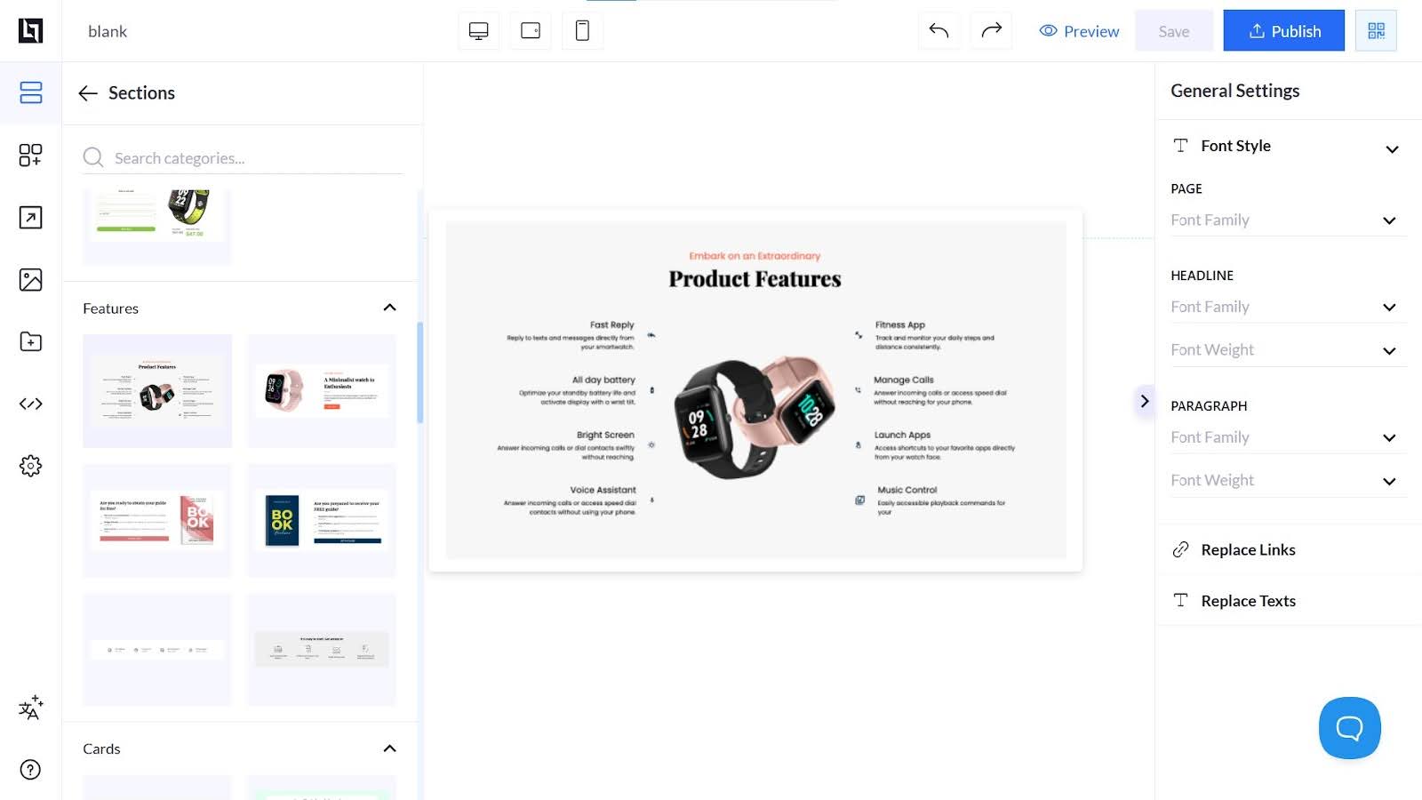The height and width of the screenshot is (800, 1422).
Task: Switch to tablet view
Action: [x=531, y=31]
